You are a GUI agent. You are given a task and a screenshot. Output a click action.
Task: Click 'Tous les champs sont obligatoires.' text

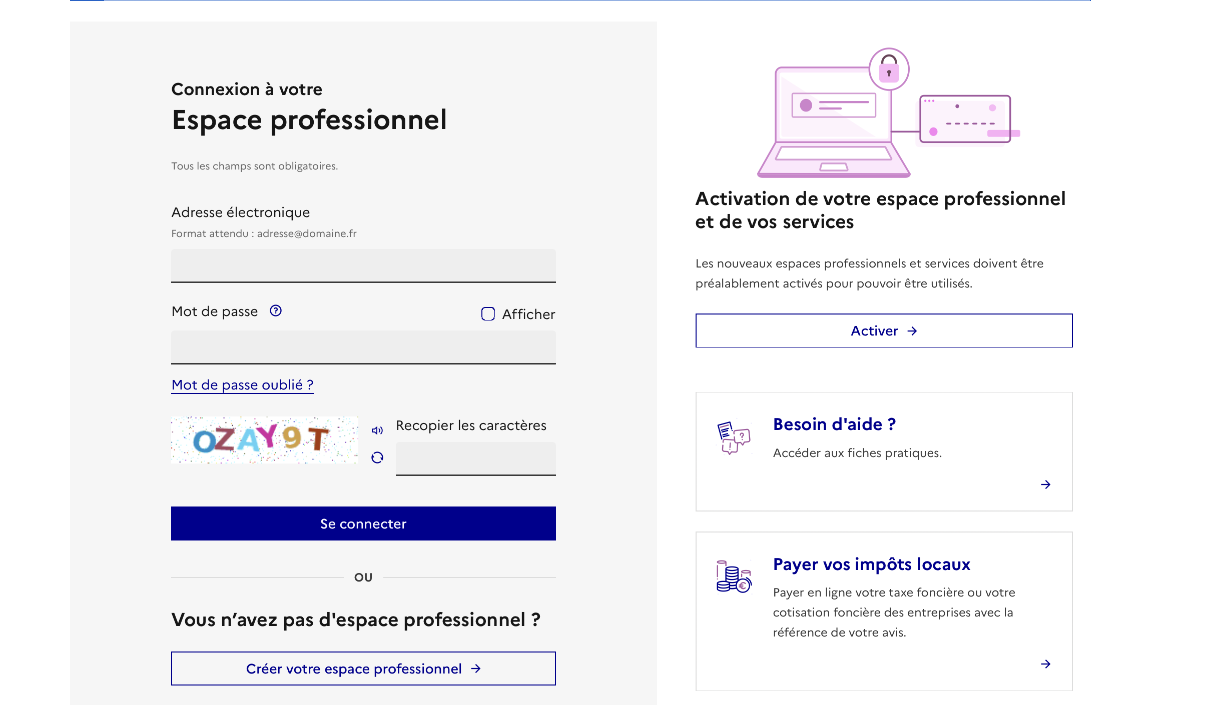click(x=255, y=166)
